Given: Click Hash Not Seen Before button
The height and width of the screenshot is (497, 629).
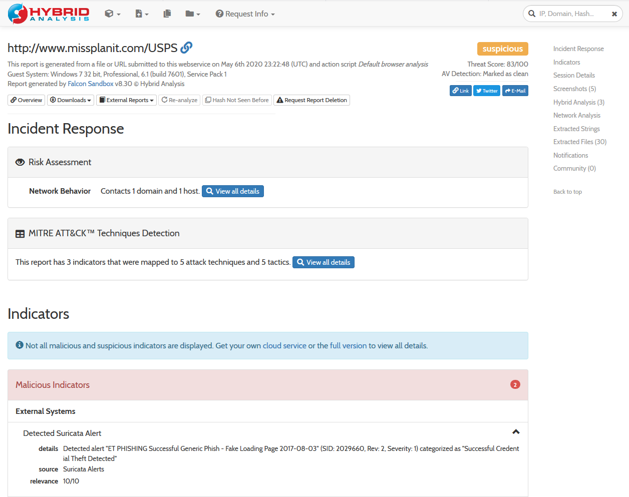Looking at the screenshot, I should (x=237, y=100).
